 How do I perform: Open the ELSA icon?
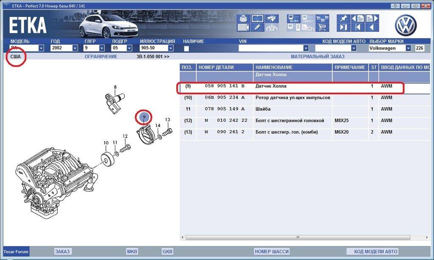294,19
